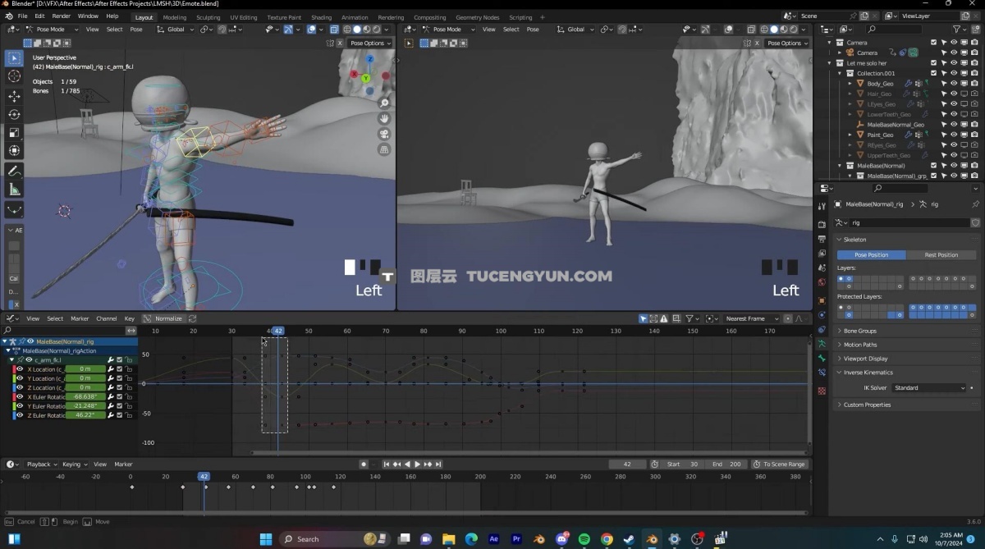The height and width of the screenshot is (549, 985).
Task: Uncheck the Collection.001 exclude checkbox
Action: 933,74
